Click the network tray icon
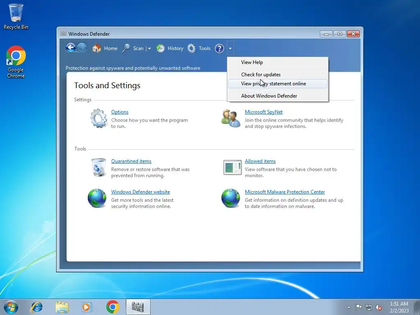The height and width of the screenshot is (315, 420). [x=369, y=307]
